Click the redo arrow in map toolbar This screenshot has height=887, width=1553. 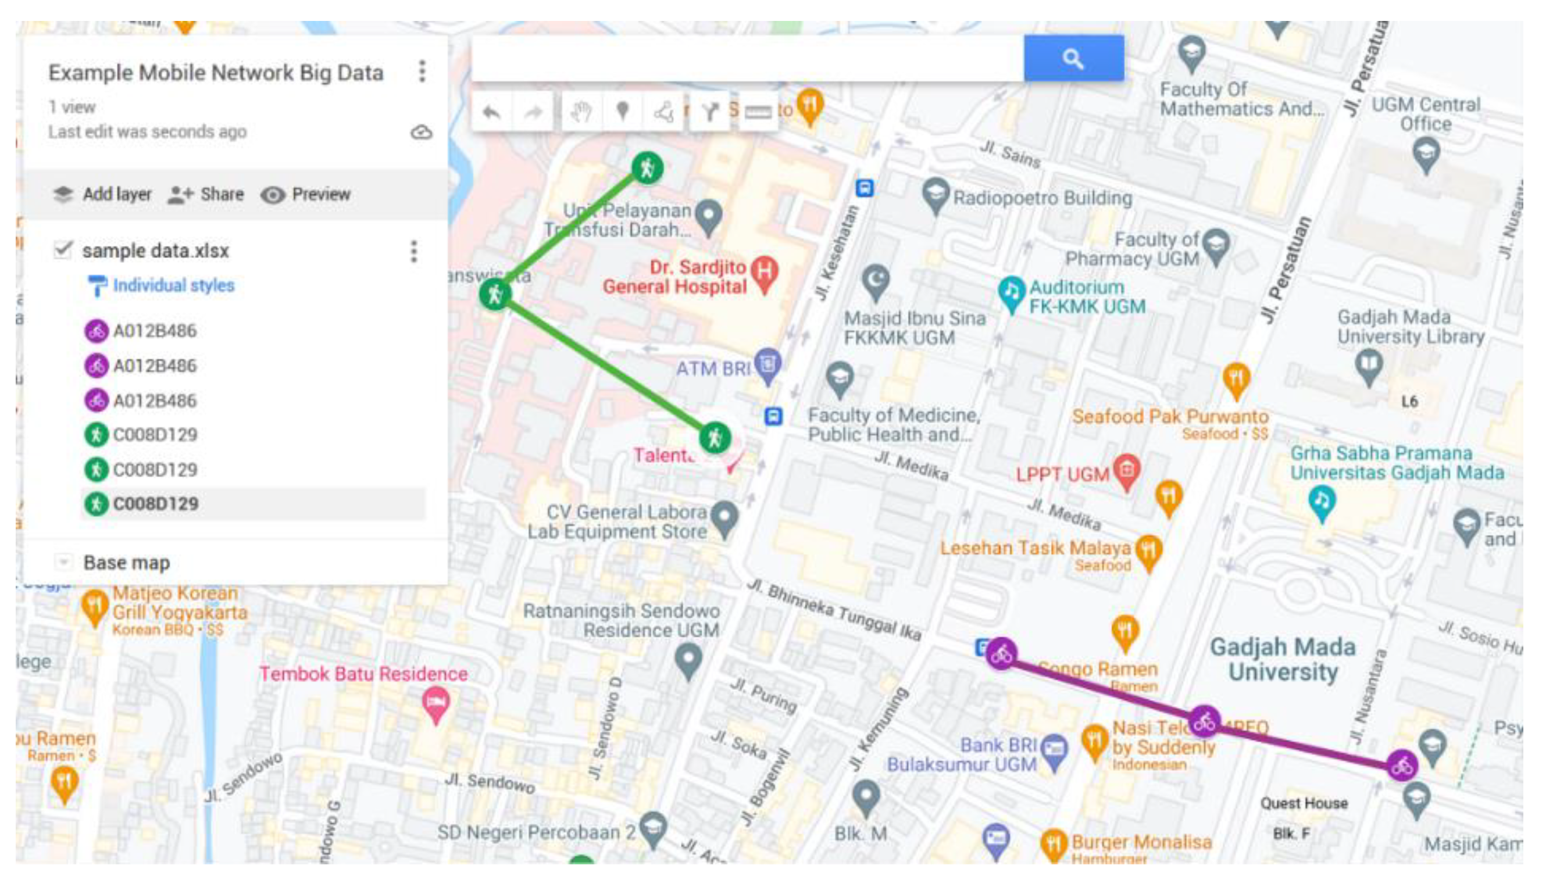click(x=533, y=112)
